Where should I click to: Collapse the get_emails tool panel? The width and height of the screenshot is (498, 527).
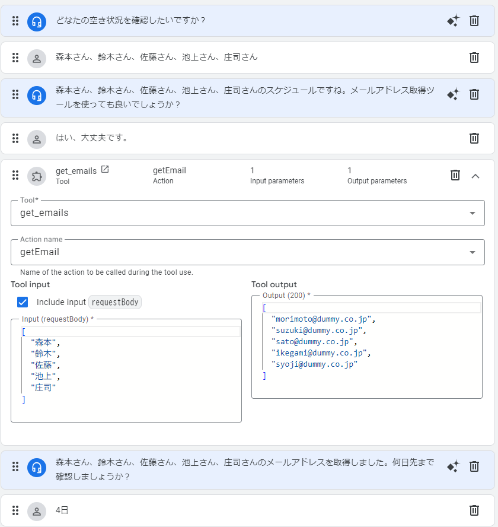pos(475,176)
